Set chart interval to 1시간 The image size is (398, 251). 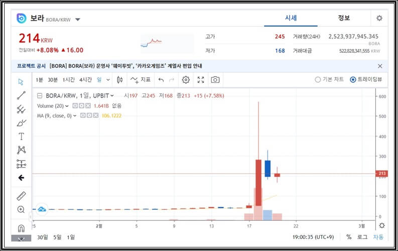coord(69,80)
